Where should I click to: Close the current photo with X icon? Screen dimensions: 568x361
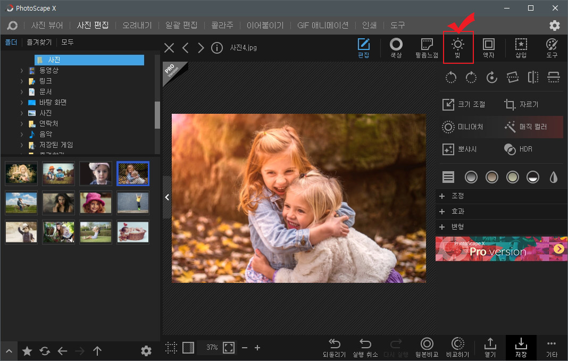click(169, 48)
